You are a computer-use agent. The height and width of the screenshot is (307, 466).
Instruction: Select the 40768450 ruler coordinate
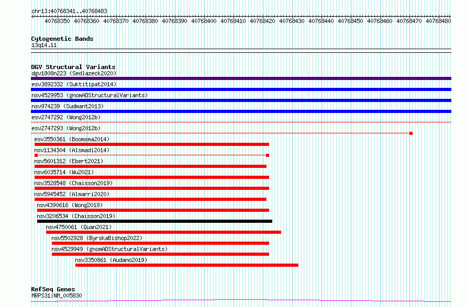tap(350, 21)
